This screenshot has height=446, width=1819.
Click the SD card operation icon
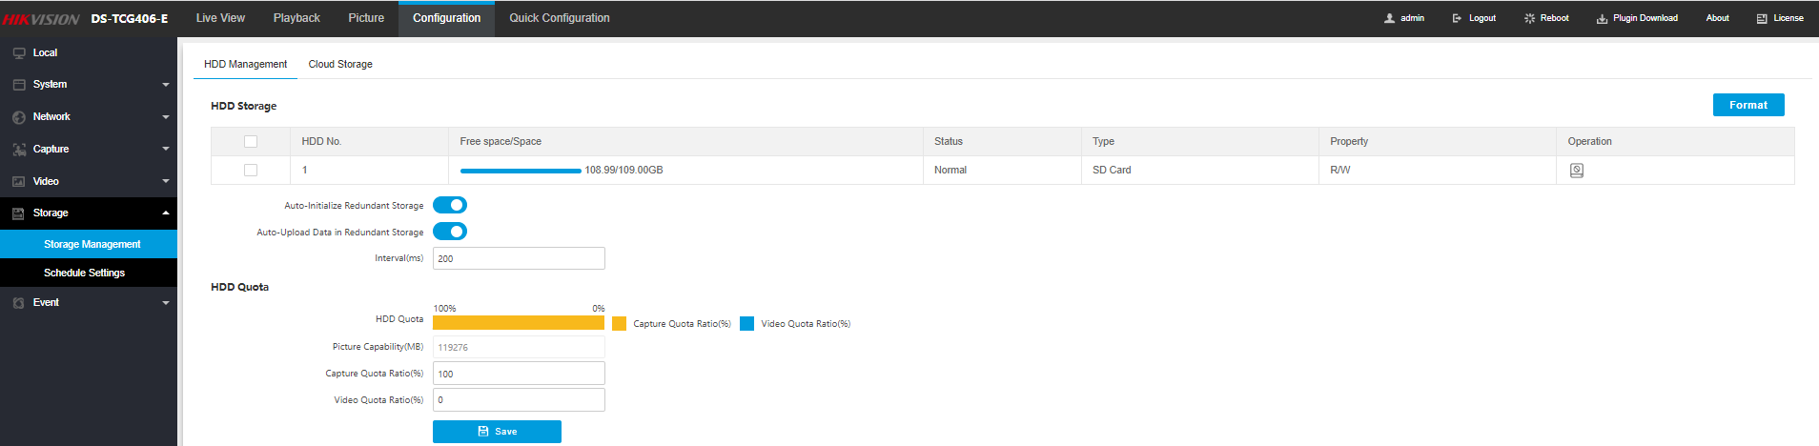pos(1576,171)
